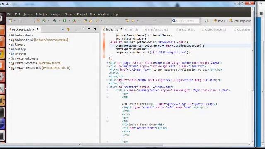Click the Quick Access search field
This screenshot has width=265, height=149.
pos(185,21)
